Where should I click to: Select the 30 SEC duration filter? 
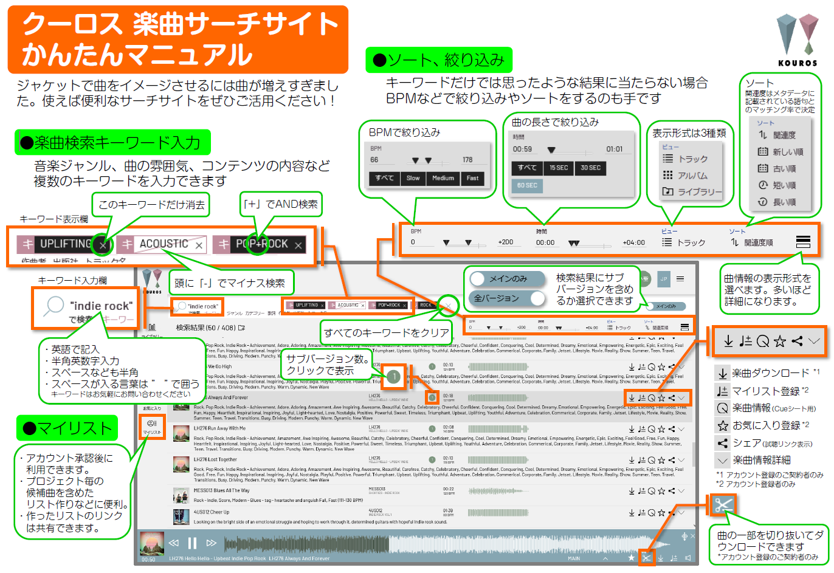tap(590, 168)
